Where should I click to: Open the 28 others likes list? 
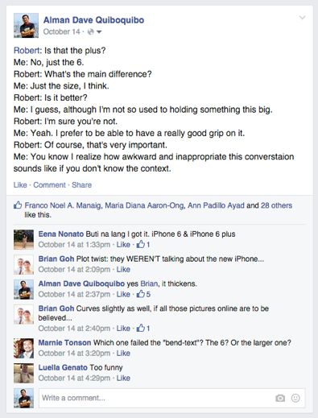coord(276,205)
